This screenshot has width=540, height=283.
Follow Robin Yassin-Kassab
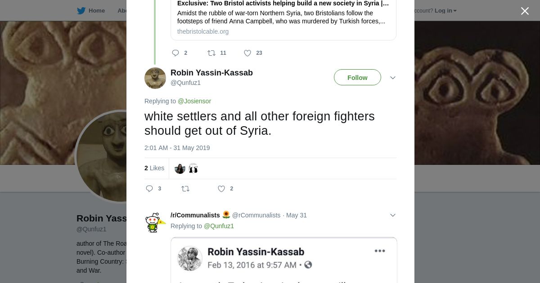point(357,78)
